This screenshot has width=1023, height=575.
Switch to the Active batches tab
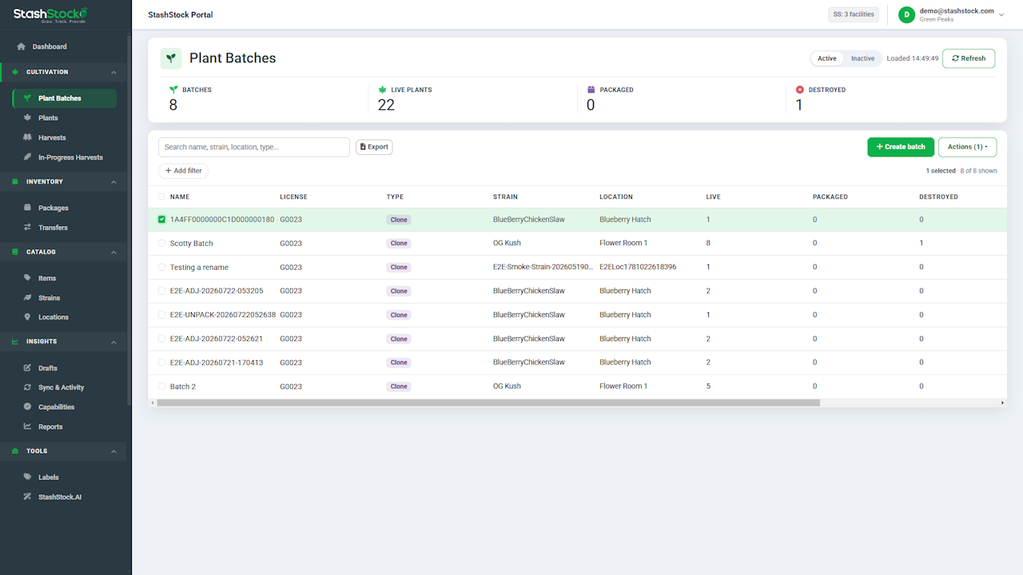[x=827, y=58]
